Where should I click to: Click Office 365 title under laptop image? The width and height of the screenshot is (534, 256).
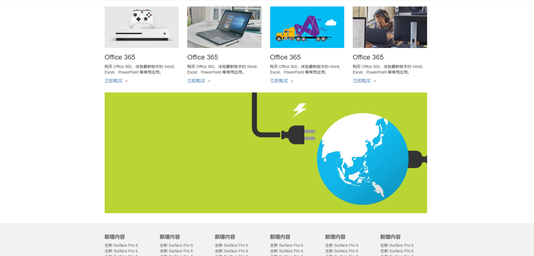203,57
